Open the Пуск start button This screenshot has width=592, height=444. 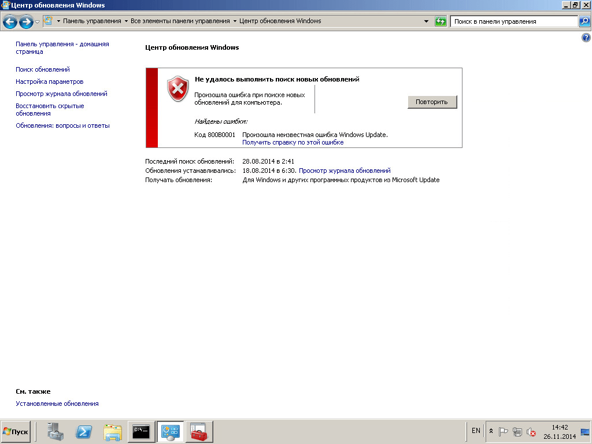16,431
